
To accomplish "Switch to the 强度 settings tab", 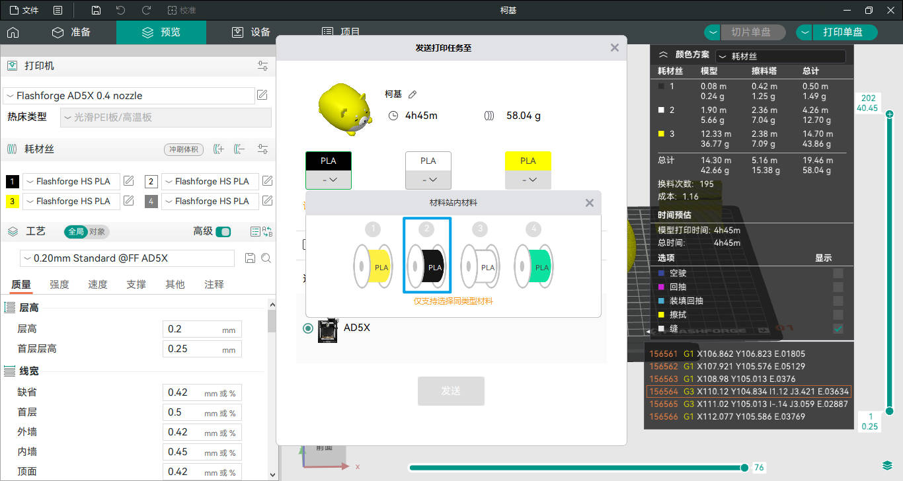I will (x=59, y=284).
